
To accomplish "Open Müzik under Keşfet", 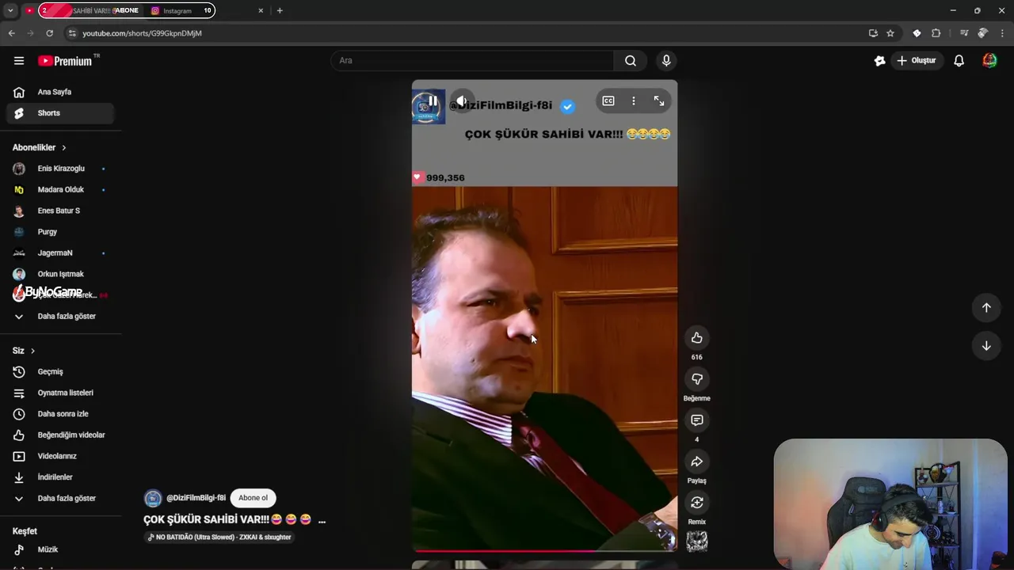I will click(60, 549).
